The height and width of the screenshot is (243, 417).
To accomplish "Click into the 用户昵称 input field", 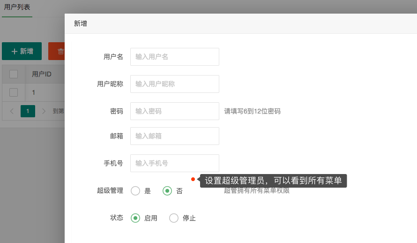I will 174,84.
